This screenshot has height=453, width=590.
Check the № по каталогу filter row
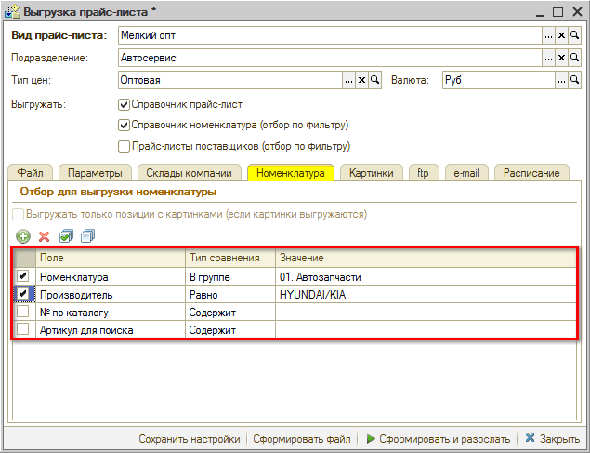coord(23,312)
